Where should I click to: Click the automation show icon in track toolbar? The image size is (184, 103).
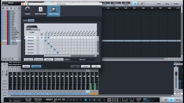pos(15,8)
